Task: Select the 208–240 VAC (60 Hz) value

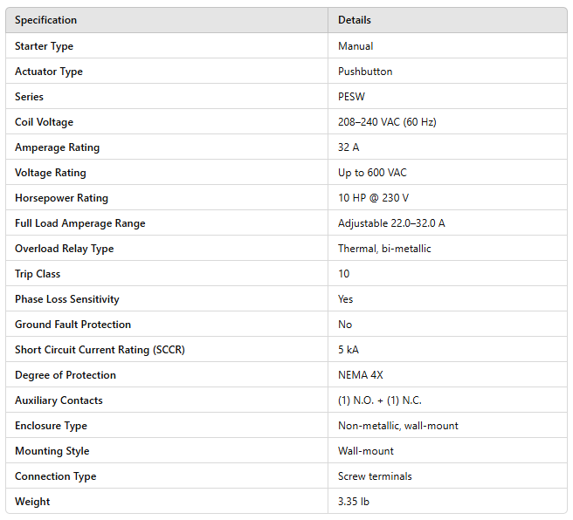Action: click(x=387, y=122)
